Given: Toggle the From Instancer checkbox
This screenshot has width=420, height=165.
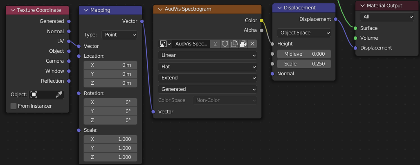Looking at the screenshot, I should [13, 106].
